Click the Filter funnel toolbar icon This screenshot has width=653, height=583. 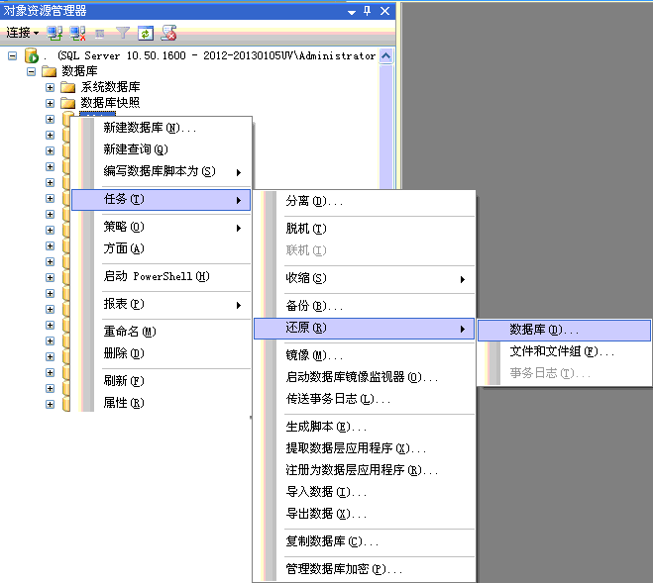[123, 33]
